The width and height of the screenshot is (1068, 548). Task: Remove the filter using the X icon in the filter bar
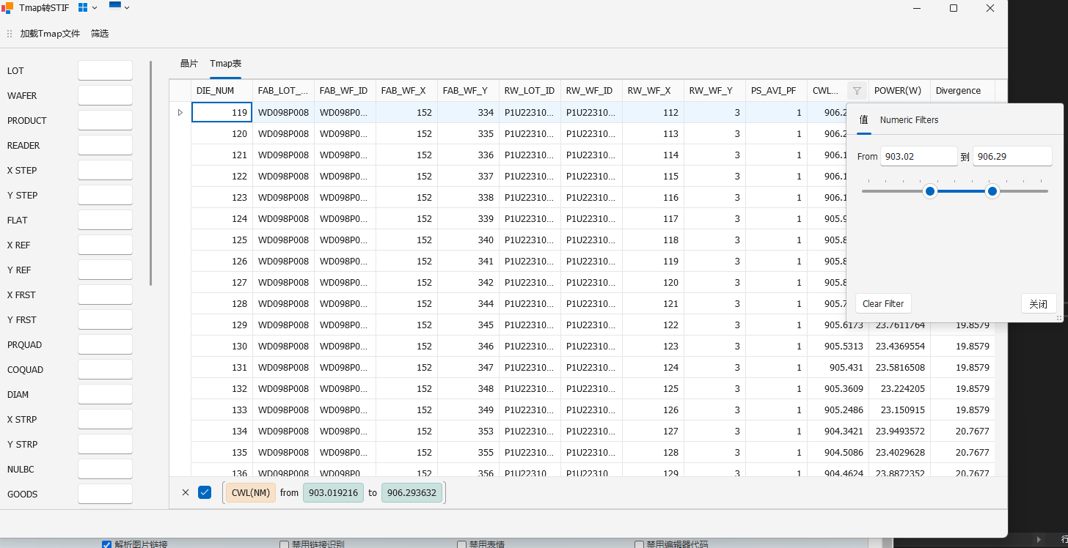[186, 492]
